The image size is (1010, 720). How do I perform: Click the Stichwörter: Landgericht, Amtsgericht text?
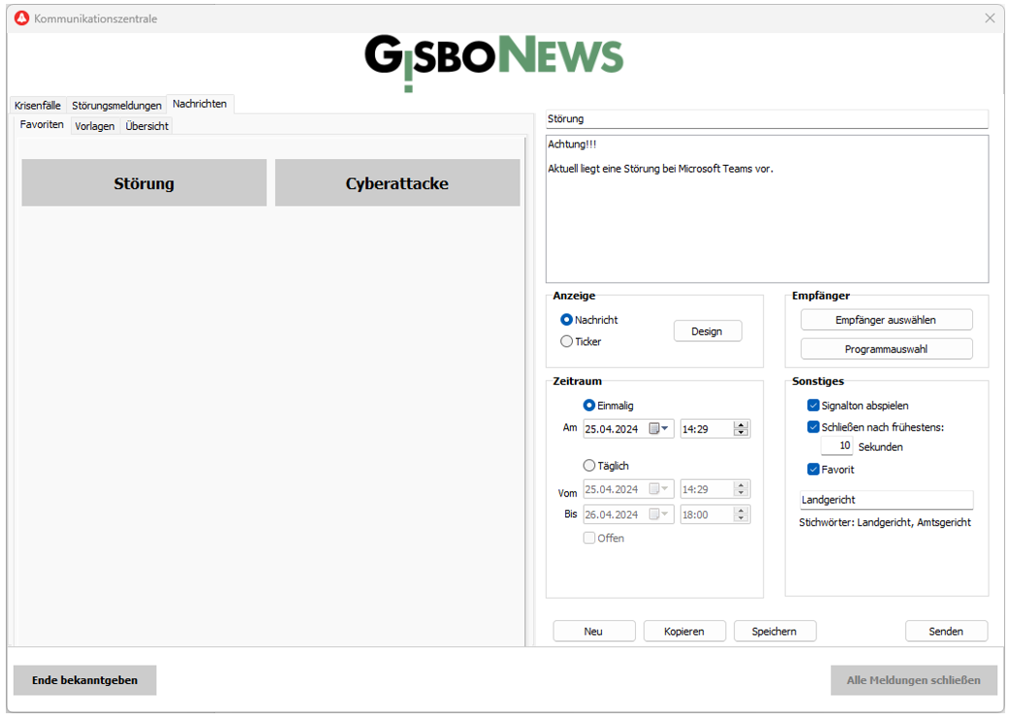click(885, 522)
